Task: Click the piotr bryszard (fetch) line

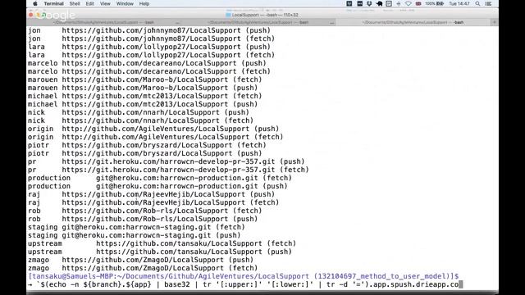Action: (147, 145)
